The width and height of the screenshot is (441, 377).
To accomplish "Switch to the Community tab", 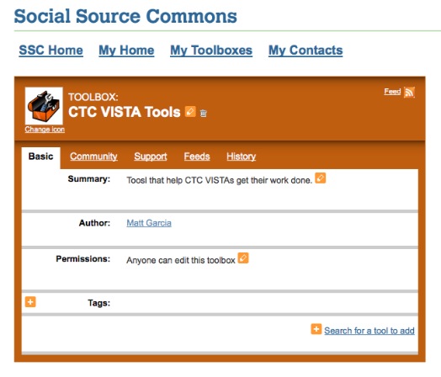I will point(93,157).
